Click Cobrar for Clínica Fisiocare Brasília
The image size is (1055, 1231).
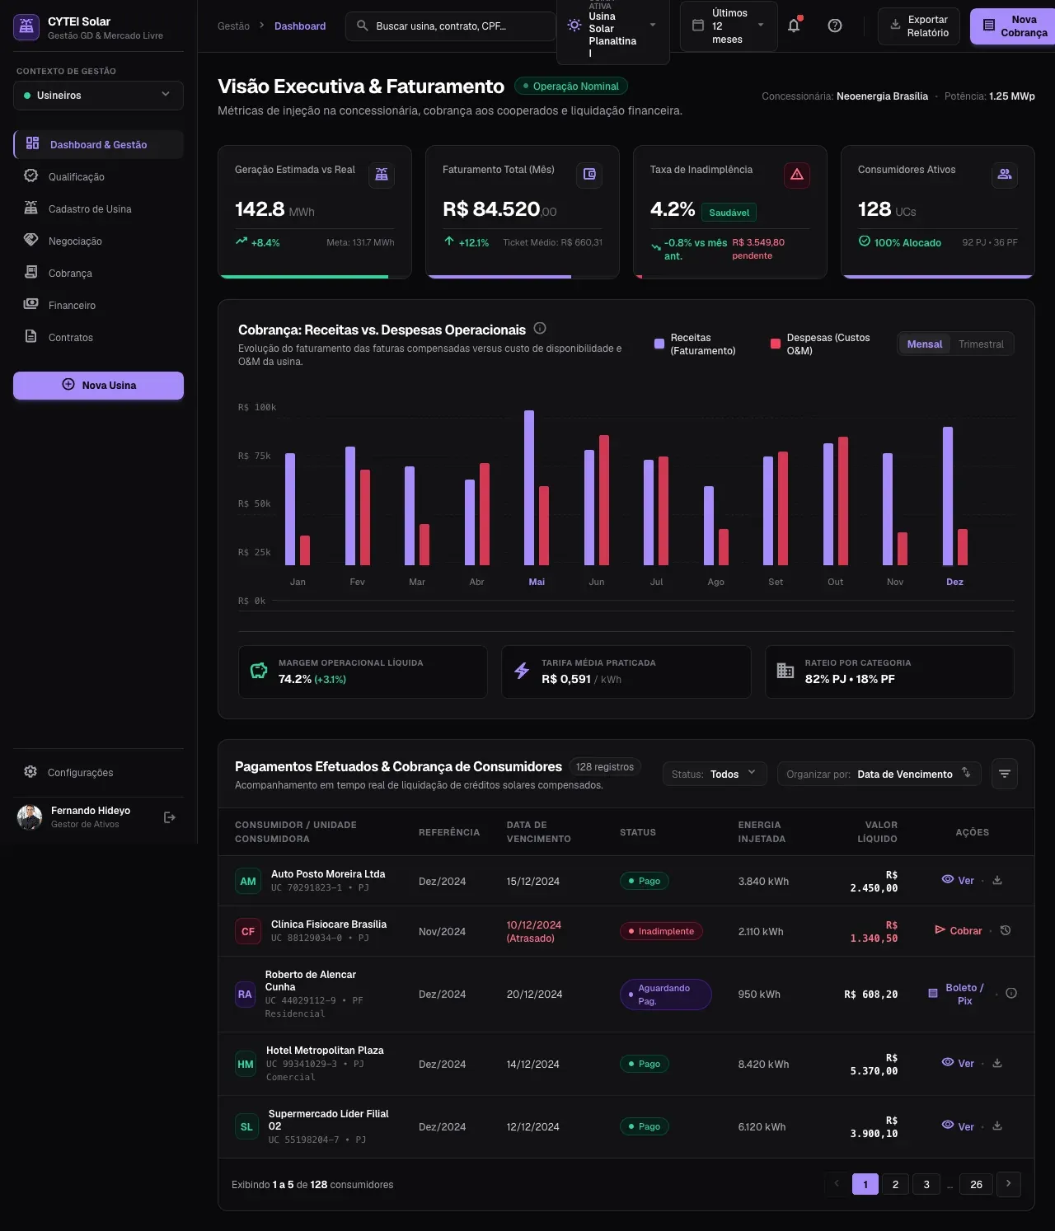click(x=958, y=930)
